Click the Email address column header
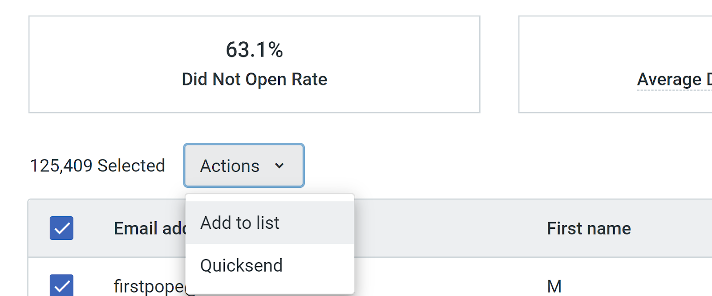Image resolution: width=712 pixels, height=296 pixels. click(150, 228)
